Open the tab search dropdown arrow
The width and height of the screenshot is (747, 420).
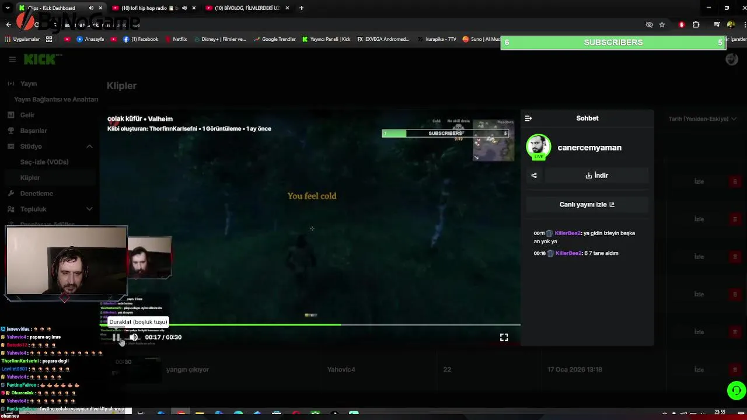click(8, 8)
